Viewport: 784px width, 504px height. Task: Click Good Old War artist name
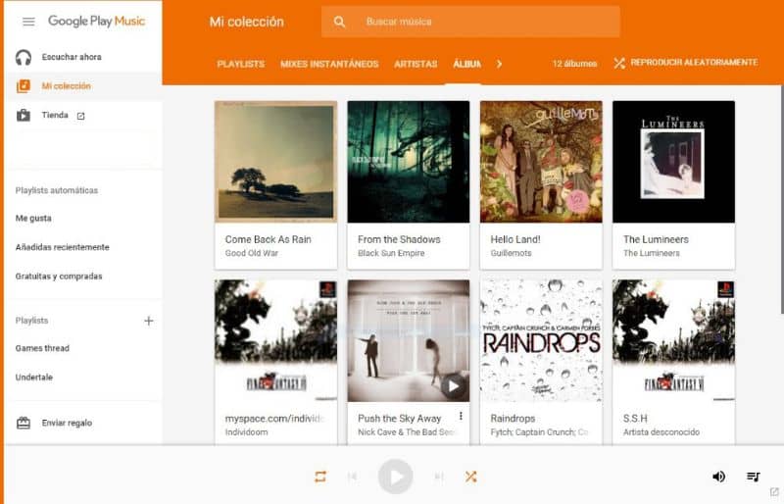tap(252, 253)
